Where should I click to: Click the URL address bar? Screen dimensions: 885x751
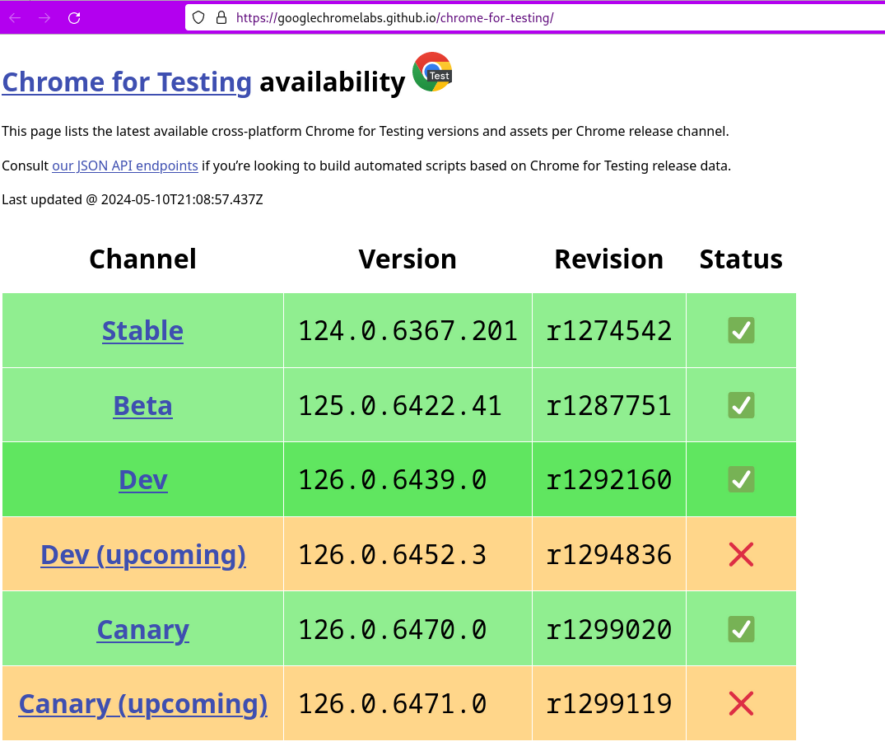pos(535,17)
